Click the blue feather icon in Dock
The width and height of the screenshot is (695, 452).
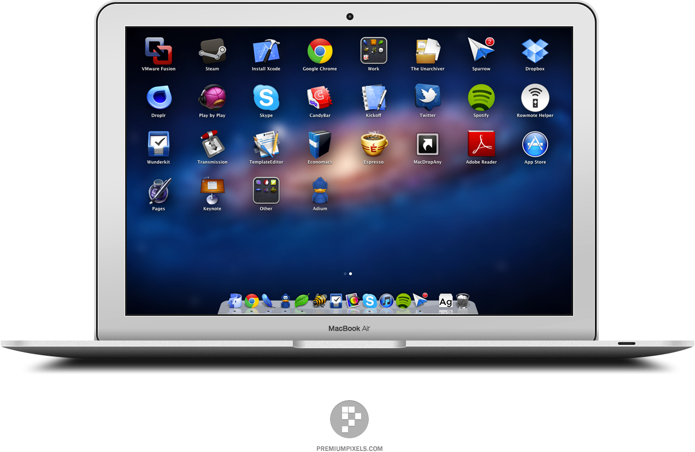268,301
